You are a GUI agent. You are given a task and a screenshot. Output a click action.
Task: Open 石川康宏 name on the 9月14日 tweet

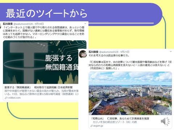point(8,24)
